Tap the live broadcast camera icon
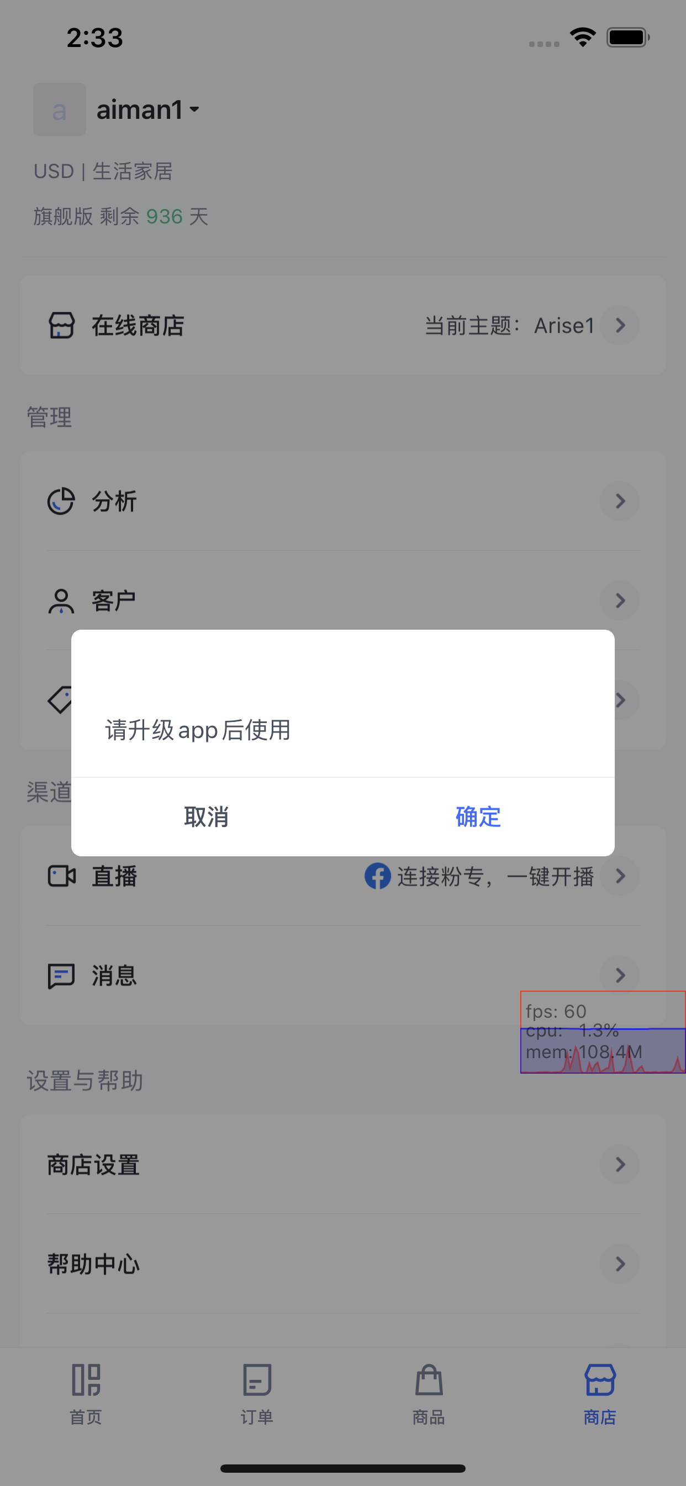Image resolution: width=686 pixels, height=1486 pixels. pyautogui.click(x=61, y=876)
